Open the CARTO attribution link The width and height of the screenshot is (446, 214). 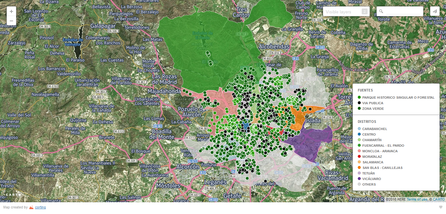[x=439, y=199]
